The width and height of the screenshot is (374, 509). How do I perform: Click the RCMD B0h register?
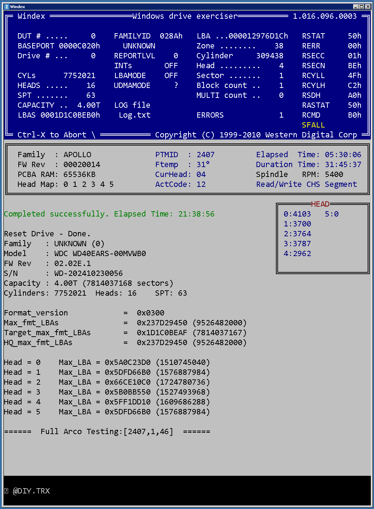332,115
